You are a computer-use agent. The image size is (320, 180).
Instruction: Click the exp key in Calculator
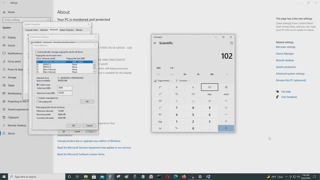pyautogui.click(x=209, y=94)
